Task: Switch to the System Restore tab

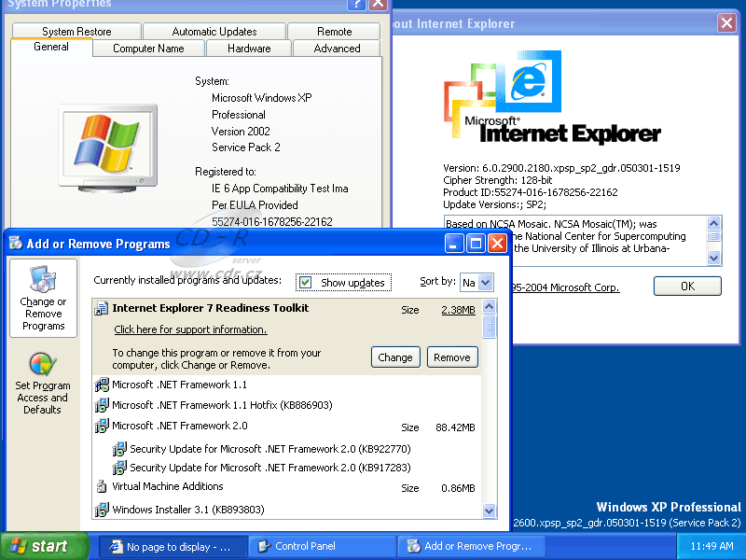Action: (x=76, y=32)
